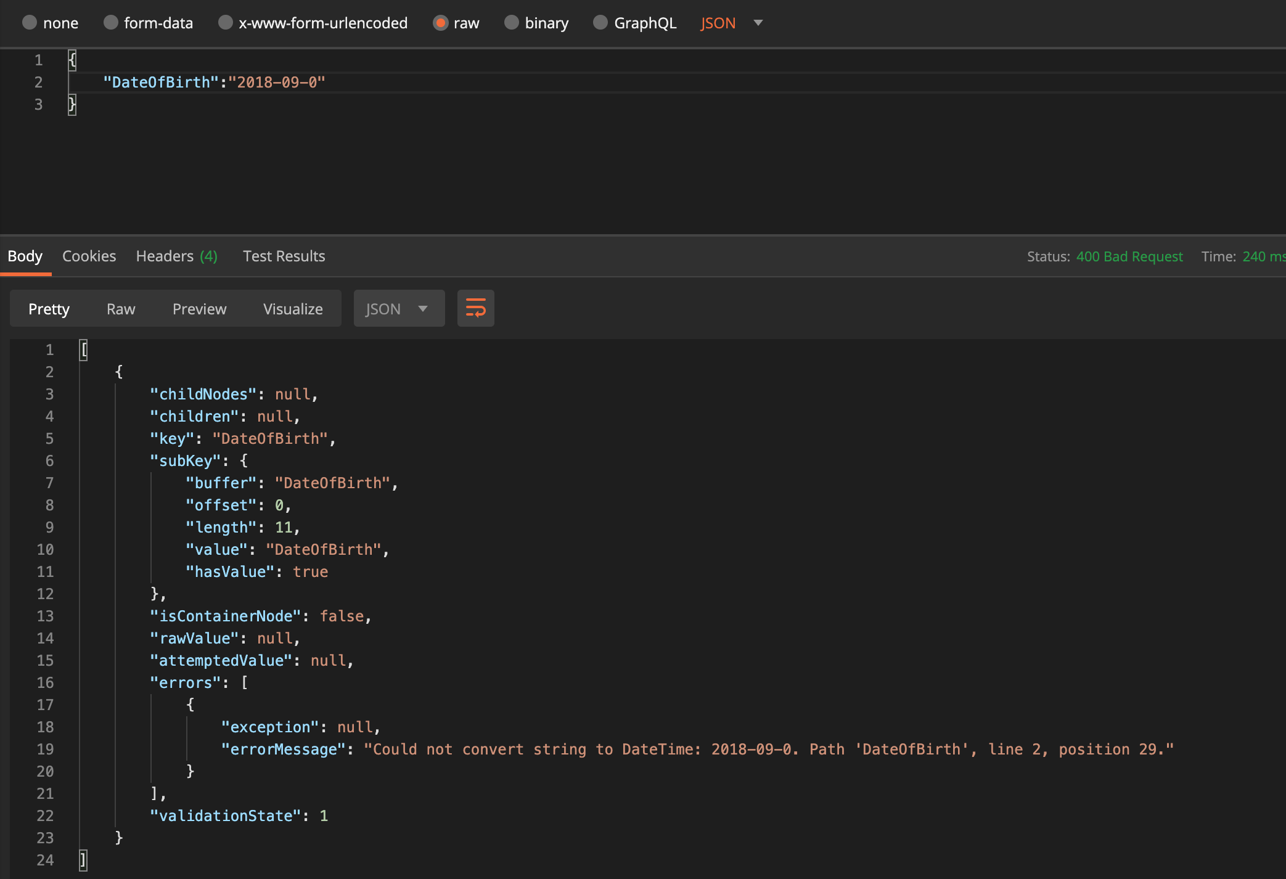This screenshot has width=1286, height=879.
Task: Open the Headers (4) tab
Action: pos(176,256)
